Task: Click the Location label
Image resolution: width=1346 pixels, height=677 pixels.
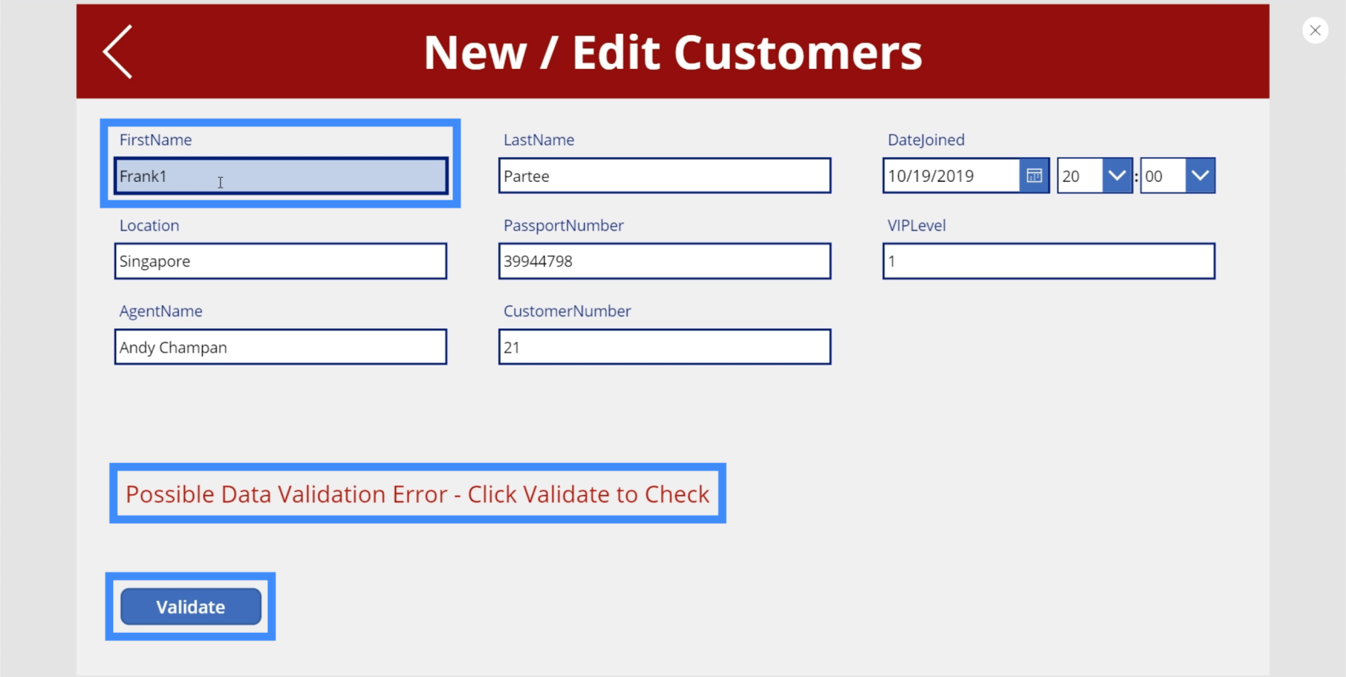Action: 149,225
